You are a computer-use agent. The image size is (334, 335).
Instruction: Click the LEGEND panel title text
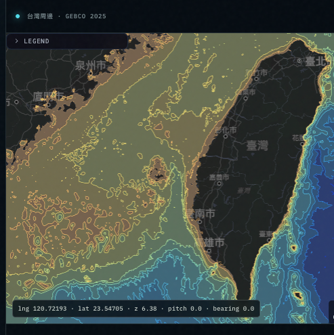(37, 41)
